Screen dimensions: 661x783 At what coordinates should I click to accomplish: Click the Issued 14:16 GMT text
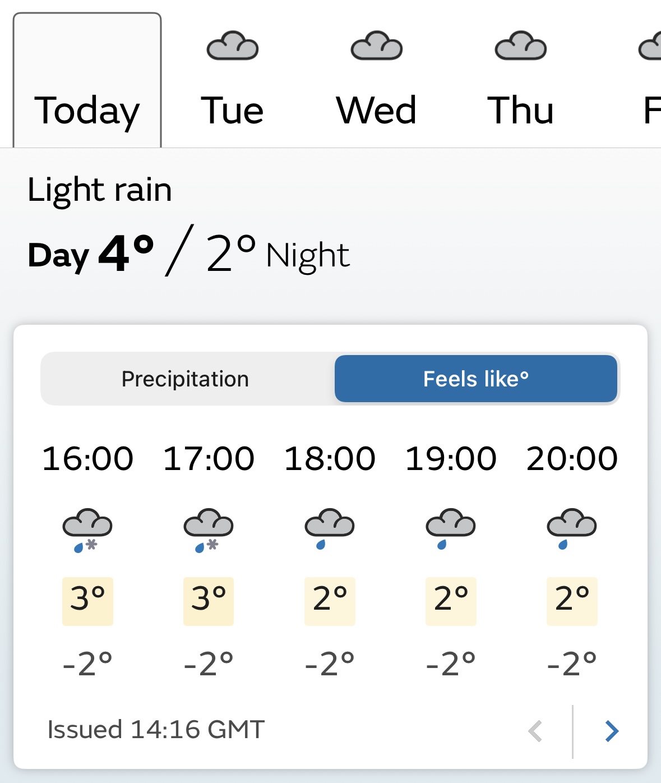(x=156, y=730)
